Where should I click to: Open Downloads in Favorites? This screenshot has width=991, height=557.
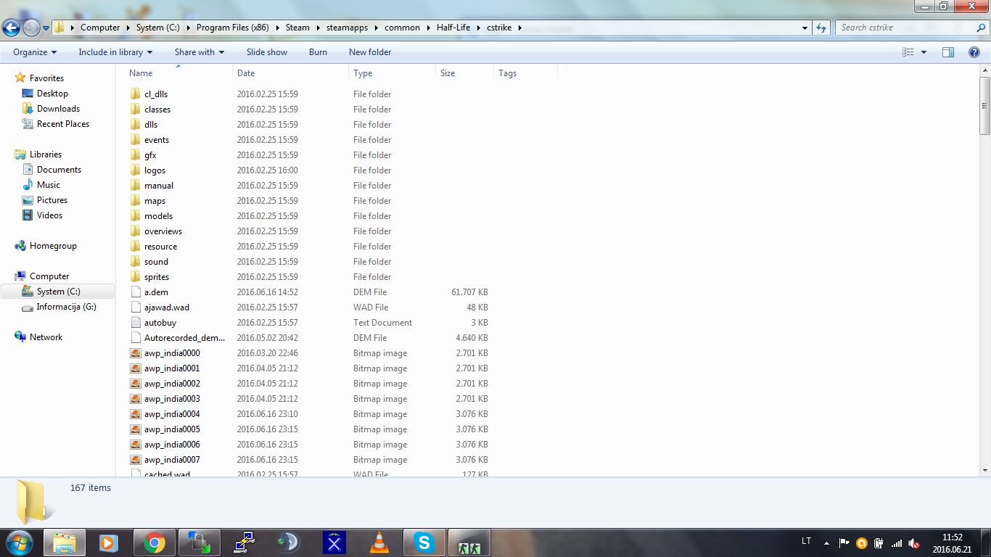[x=58, y=109]
